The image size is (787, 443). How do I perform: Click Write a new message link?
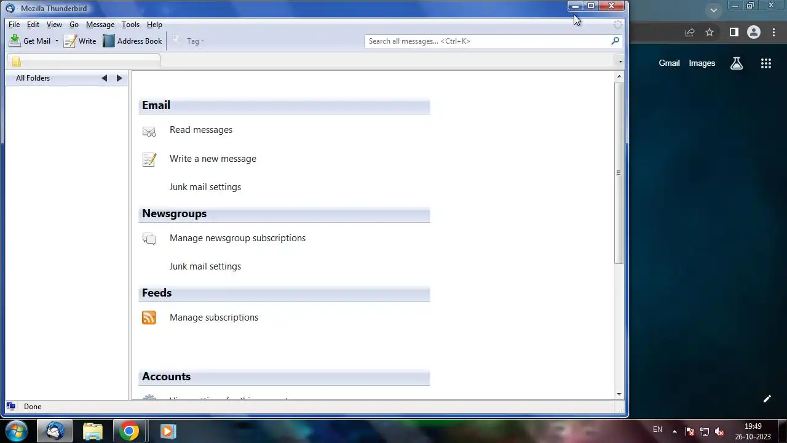click(x=213, y=159)
